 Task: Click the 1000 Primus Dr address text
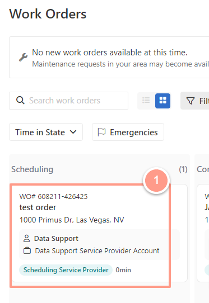click(x=72, y=220)
